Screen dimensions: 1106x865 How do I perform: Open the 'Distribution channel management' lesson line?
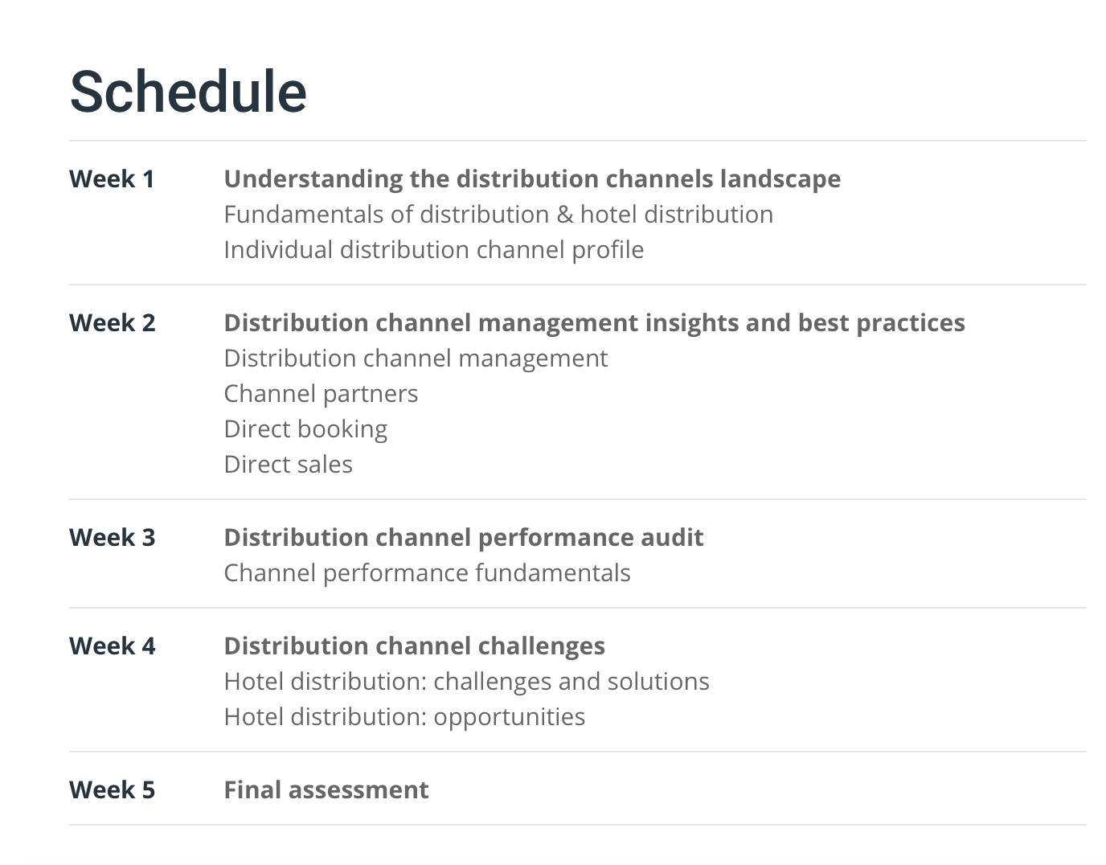(415, 359)
